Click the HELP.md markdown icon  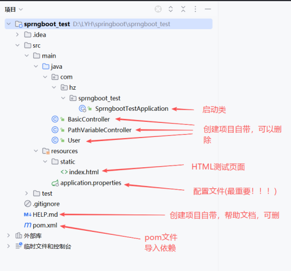click(27, 214)
